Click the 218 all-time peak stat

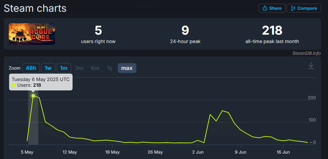click(x=272, y=34)
